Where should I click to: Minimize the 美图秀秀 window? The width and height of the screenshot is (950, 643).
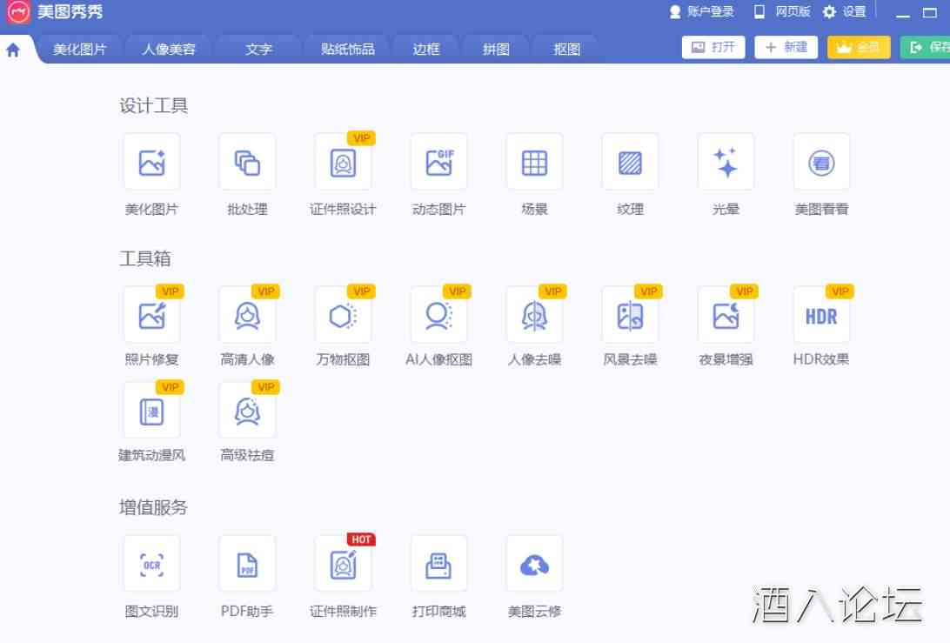point(903,13)
